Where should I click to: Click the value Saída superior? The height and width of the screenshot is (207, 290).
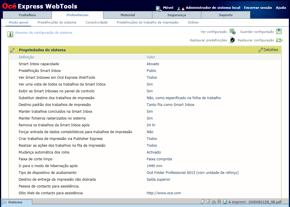coord(159,180)
